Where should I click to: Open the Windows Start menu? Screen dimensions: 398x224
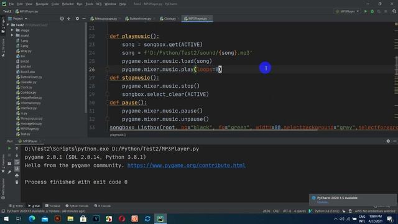[6, 218]
